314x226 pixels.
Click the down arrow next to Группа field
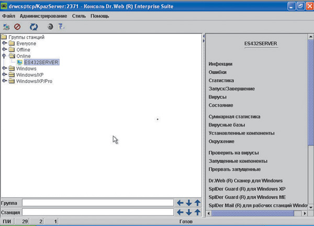coord(189,203)
